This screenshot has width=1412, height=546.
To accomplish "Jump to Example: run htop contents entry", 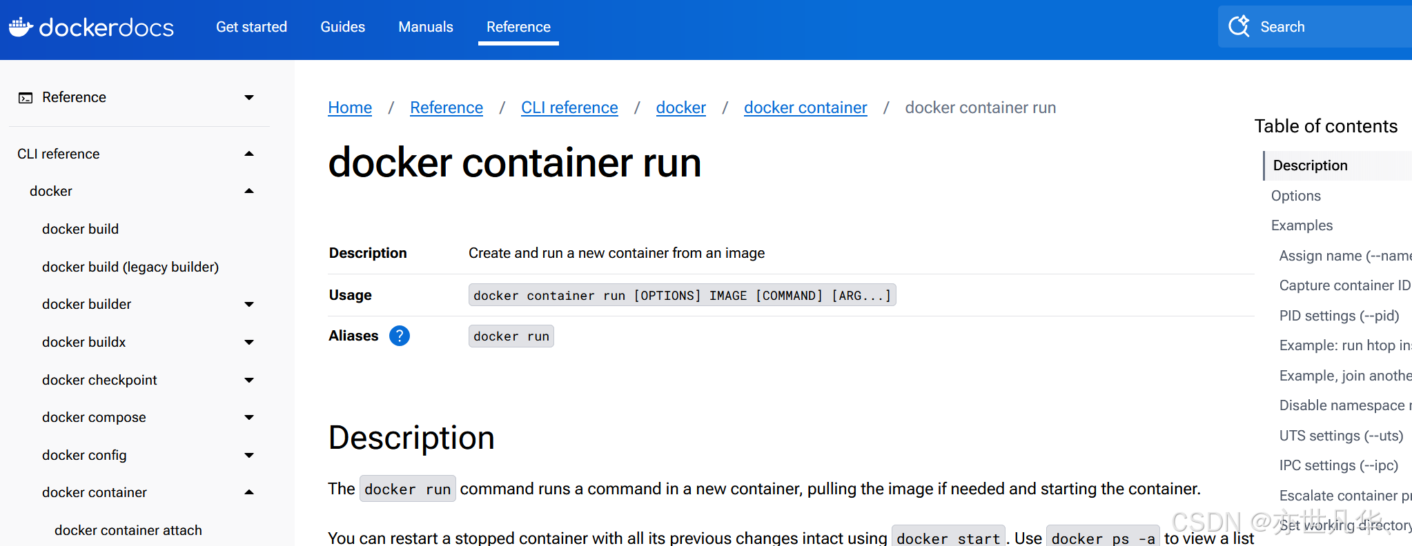I will [1345, 345].
